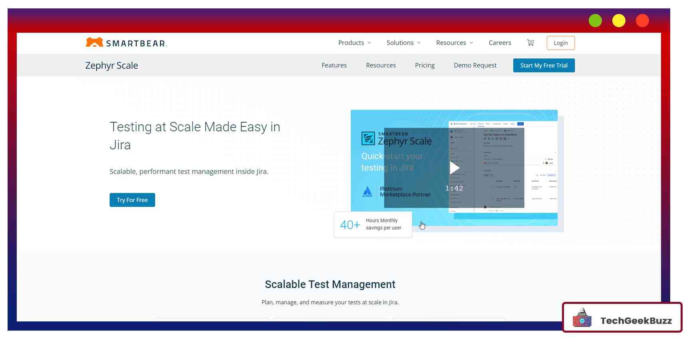Click the red circle in top bar
This screenshot has height=337, width=689.
642,21
